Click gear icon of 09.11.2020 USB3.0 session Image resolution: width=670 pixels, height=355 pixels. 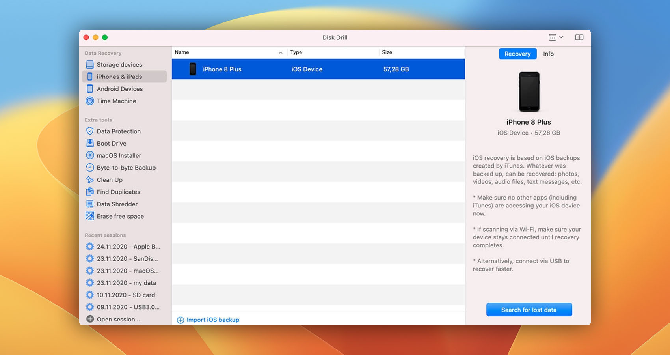click(90, 307)
